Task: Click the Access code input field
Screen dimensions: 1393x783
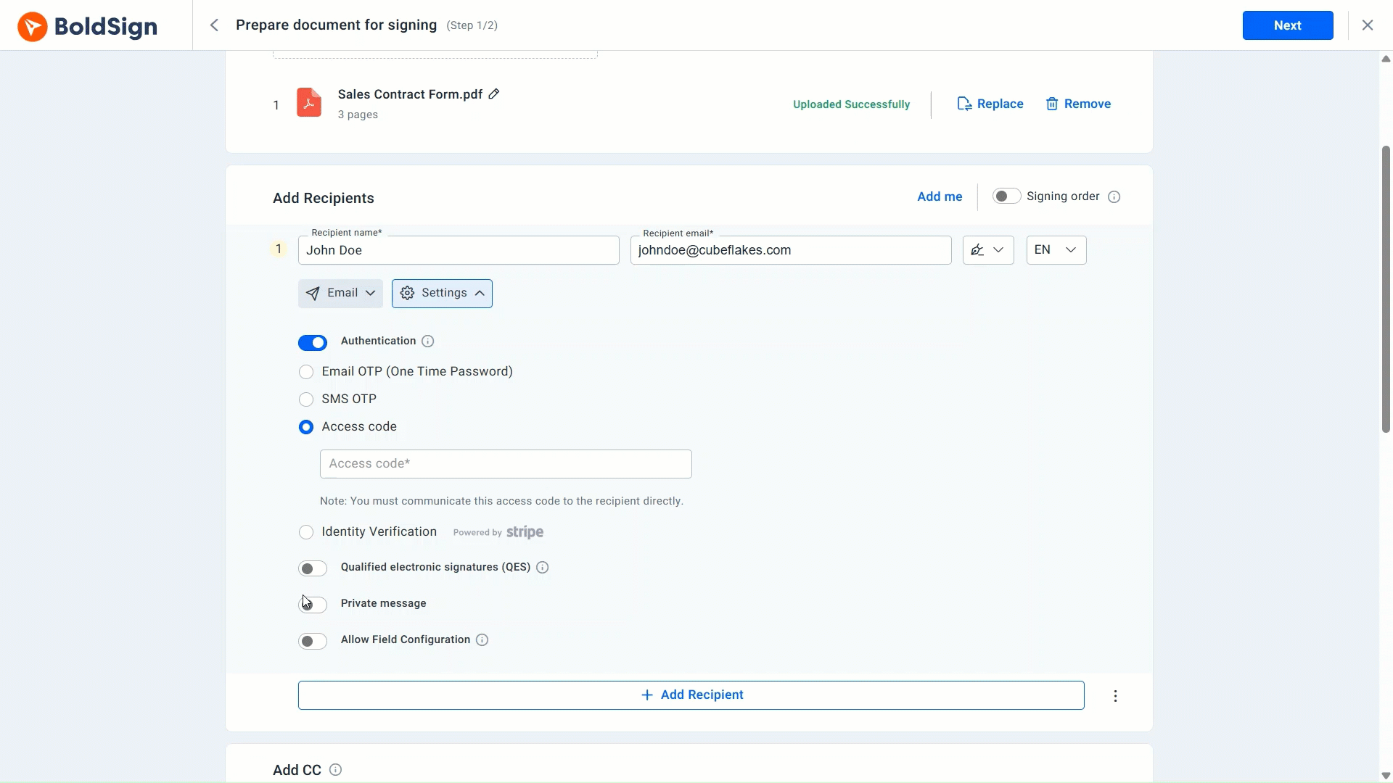Action: (x=506, y=464)
